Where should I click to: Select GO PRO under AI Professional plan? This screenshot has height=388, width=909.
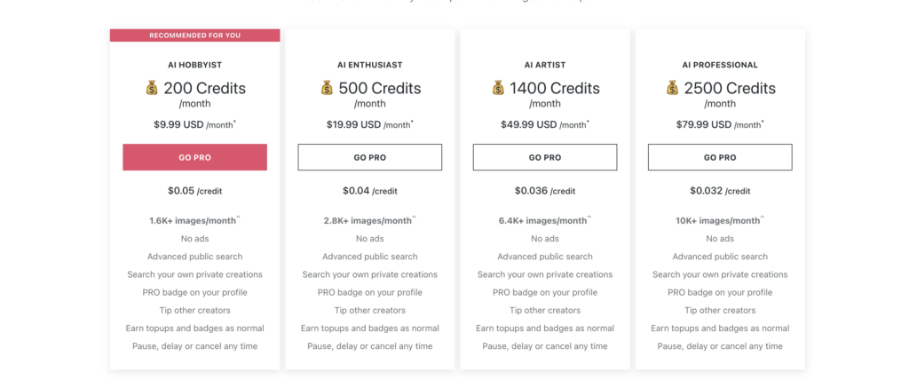(x=720, y=157)
